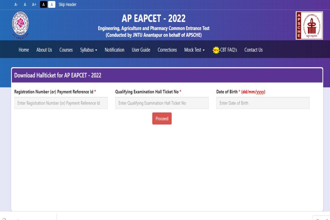Open the CBT FAQ's link

pos(229,50)
